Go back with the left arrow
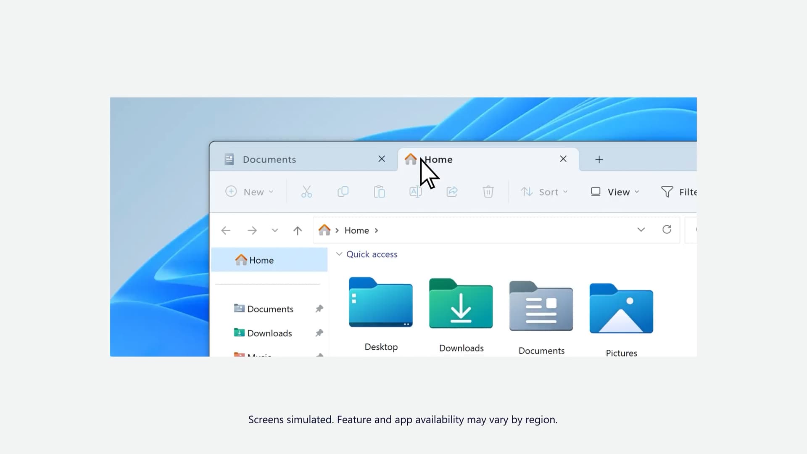 tap(226, 230)
